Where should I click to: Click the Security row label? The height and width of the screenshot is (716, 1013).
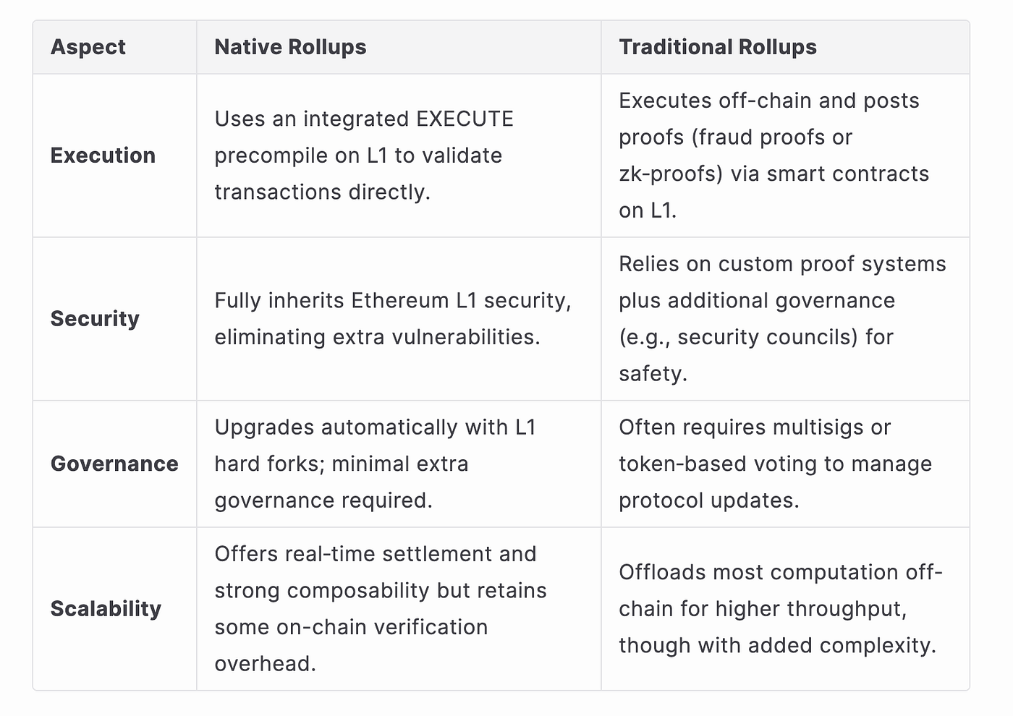coord(95,319)
